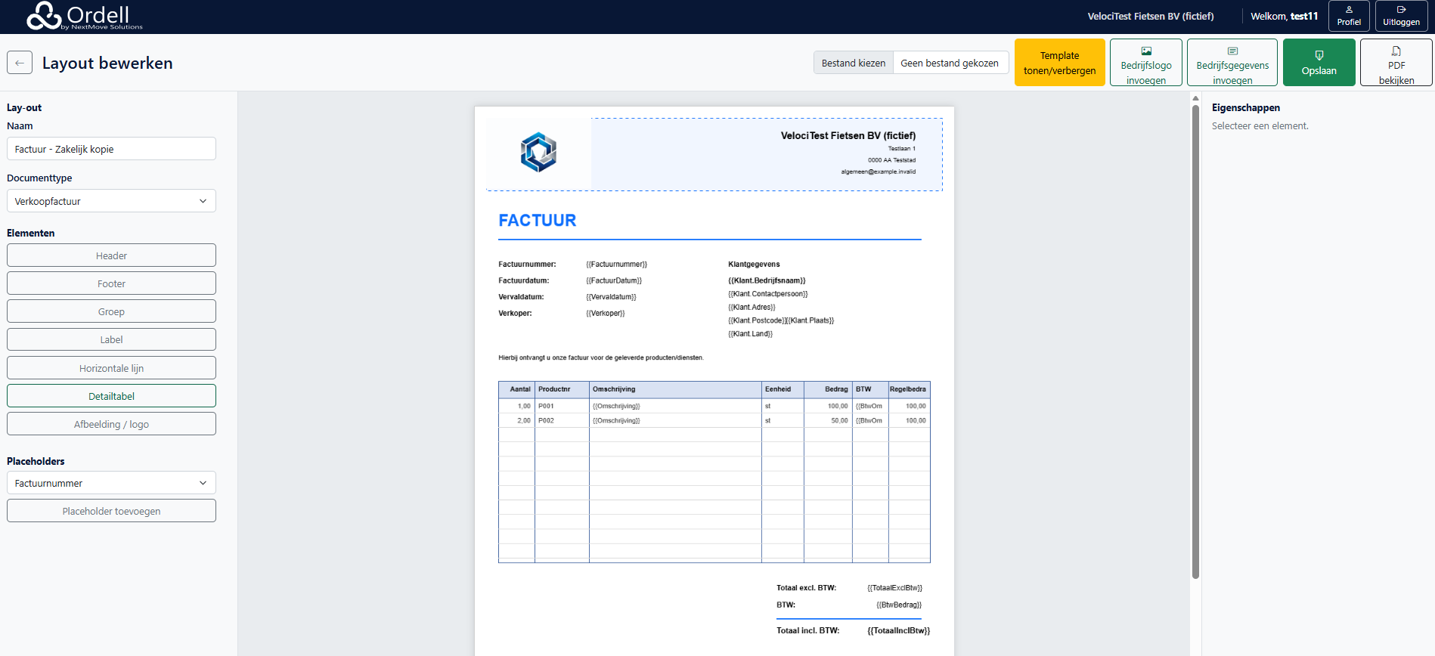Save layout with the Opslaan button

pyautogui.click(x=1319, y=63)
